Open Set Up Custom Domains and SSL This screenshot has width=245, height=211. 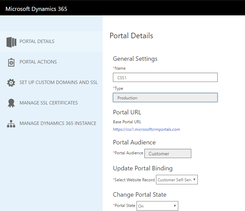tap(59, 82)
